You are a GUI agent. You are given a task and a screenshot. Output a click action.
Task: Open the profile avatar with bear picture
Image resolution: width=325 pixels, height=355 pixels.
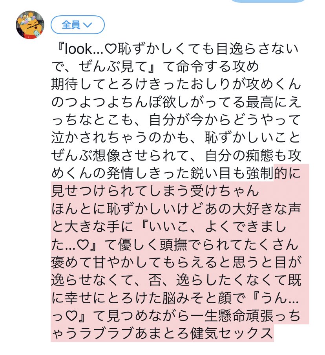pyautogui.click(x=30, y=25)
